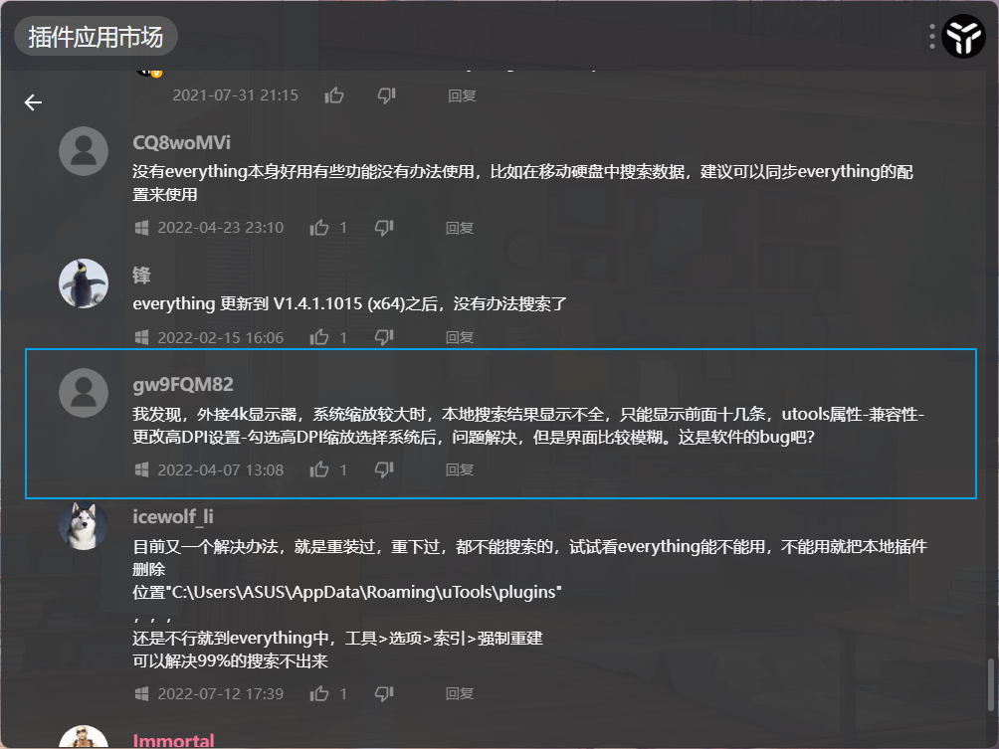999x749 pixels.
Task: Like the 2021-07-31 21:15 comment
Action: [x=334, y=95]
